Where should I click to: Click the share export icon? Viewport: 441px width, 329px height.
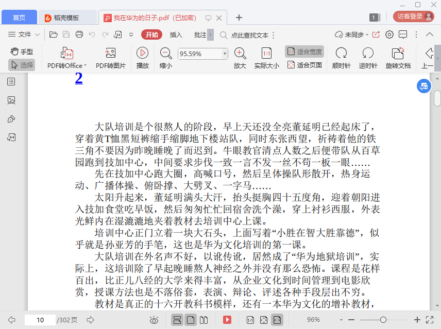(x=376, y=34)
